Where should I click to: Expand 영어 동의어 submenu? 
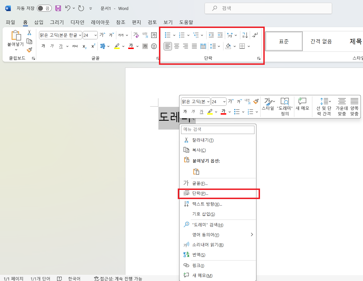pos(218,235)
